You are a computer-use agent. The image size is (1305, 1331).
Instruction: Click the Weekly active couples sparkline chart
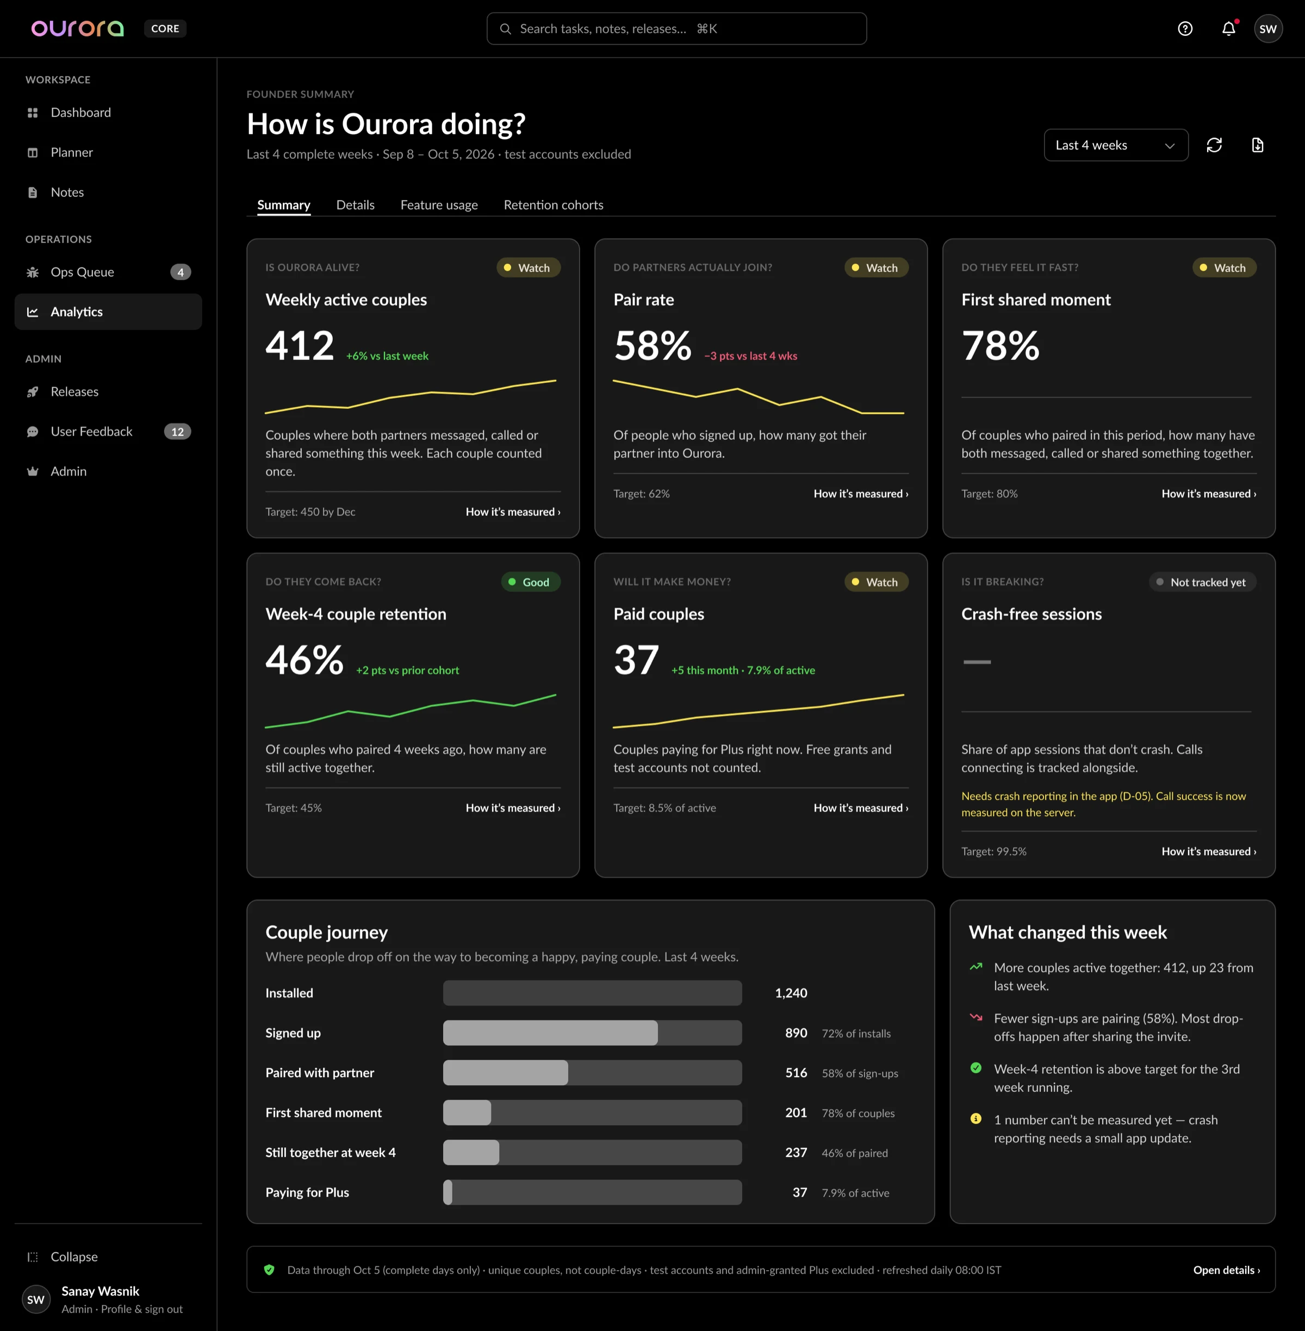point(411,397)
